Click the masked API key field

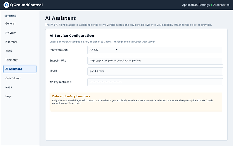155,82
